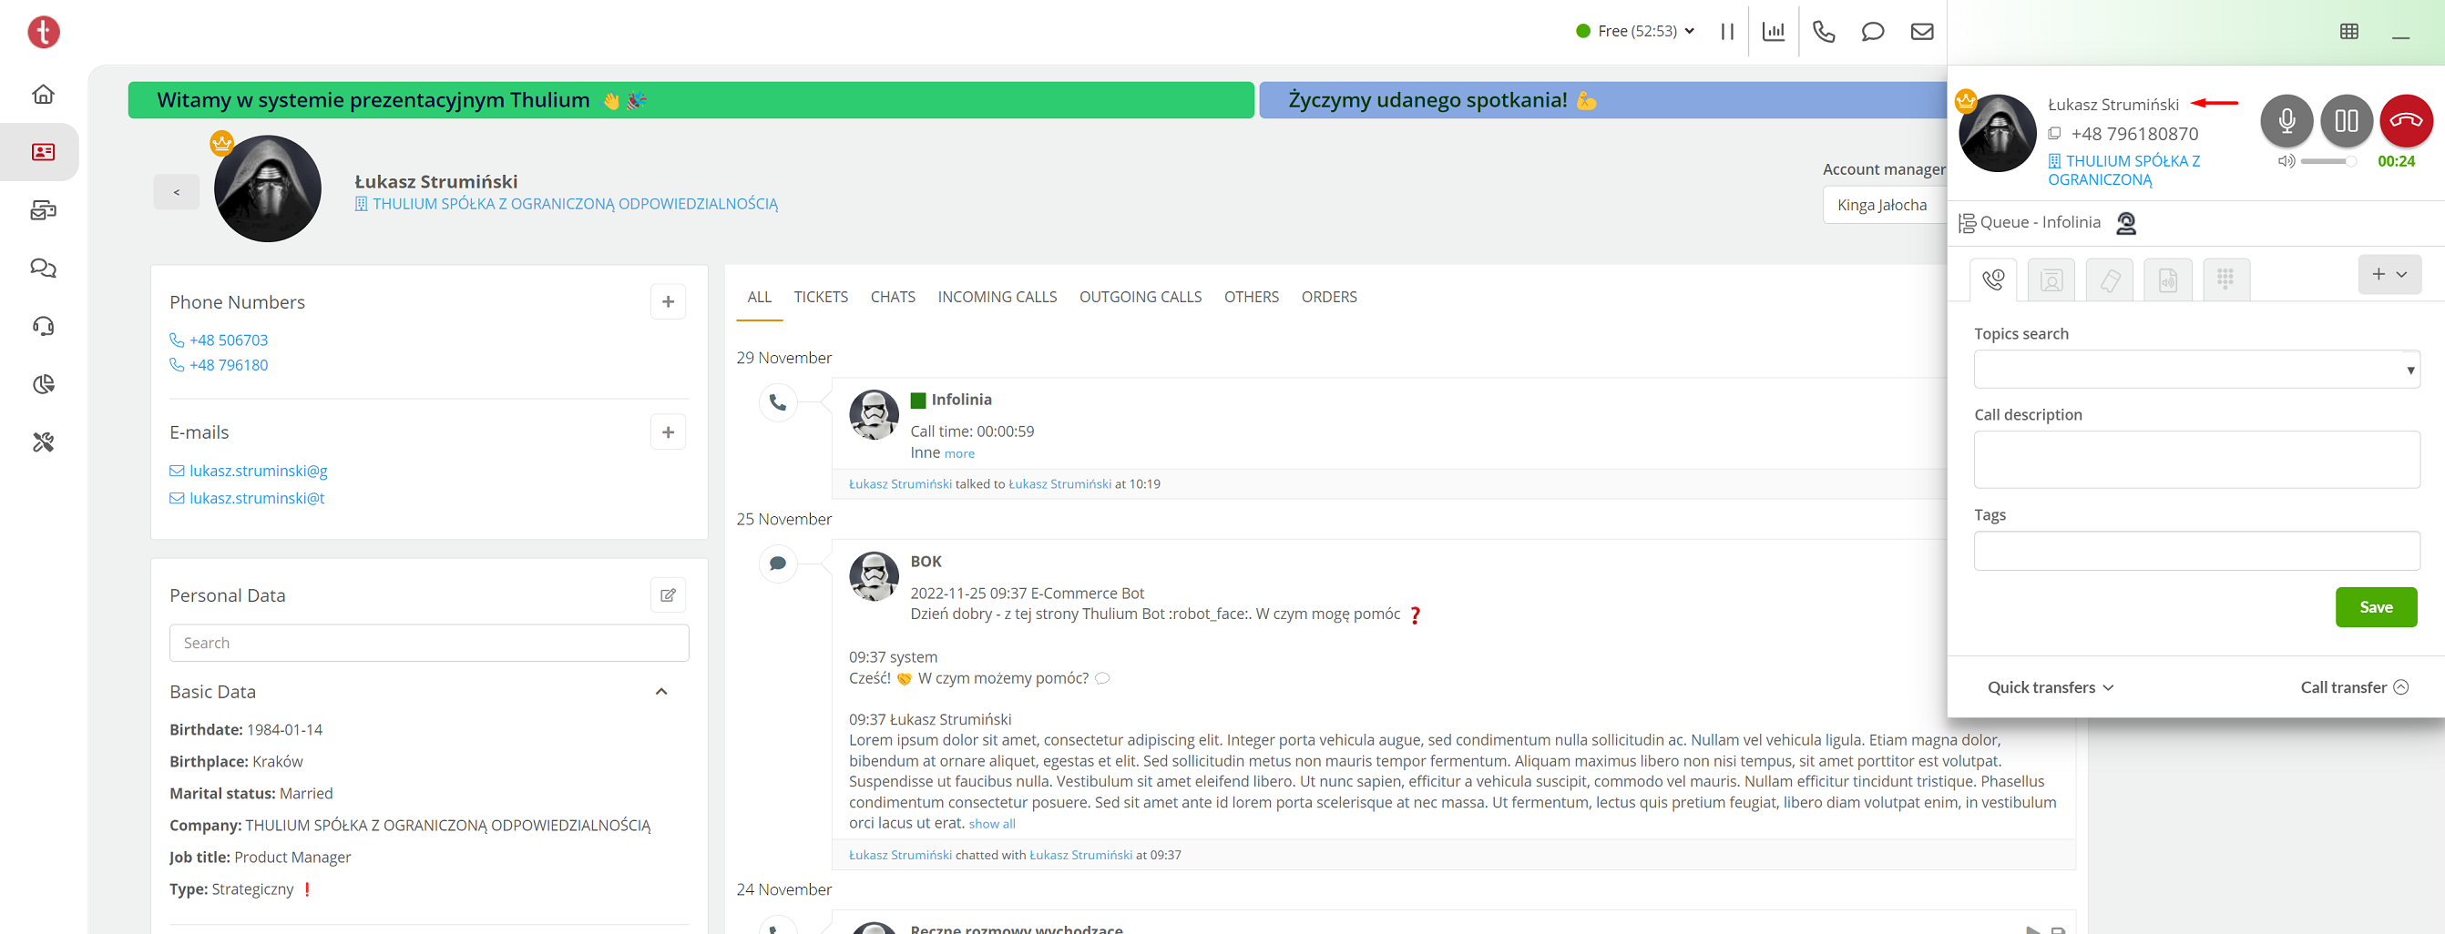Screen dimensions: 2445x934
Task: Click into the Tags input field
Action: 2196,551
